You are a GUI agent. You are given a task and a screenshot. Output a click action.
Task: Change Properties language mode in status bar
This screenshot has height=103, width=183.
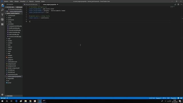point(174,98)
